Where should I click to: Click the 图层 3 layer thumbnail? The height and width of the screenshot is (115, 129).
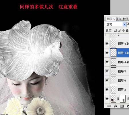[x=114, y=89]
